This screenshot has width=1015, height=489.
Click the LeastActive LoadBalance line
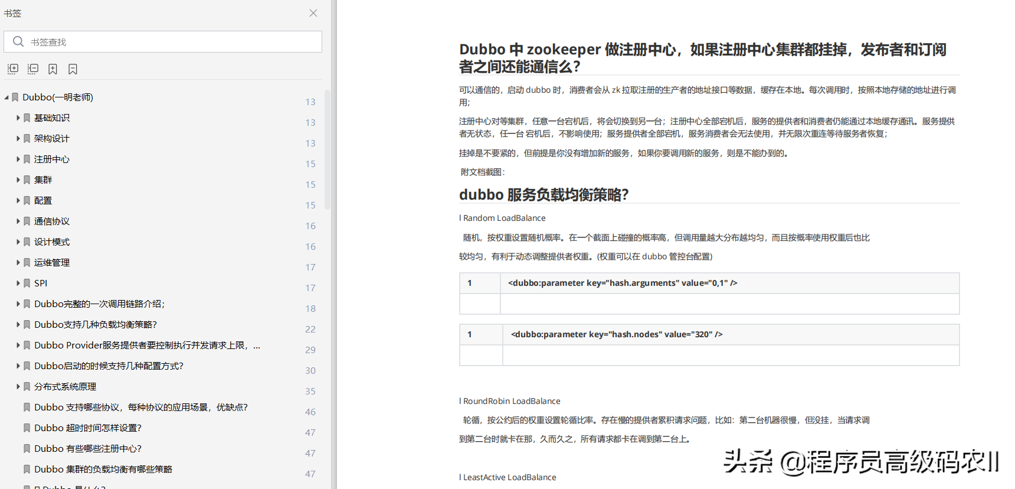click(x=508, y=478)
